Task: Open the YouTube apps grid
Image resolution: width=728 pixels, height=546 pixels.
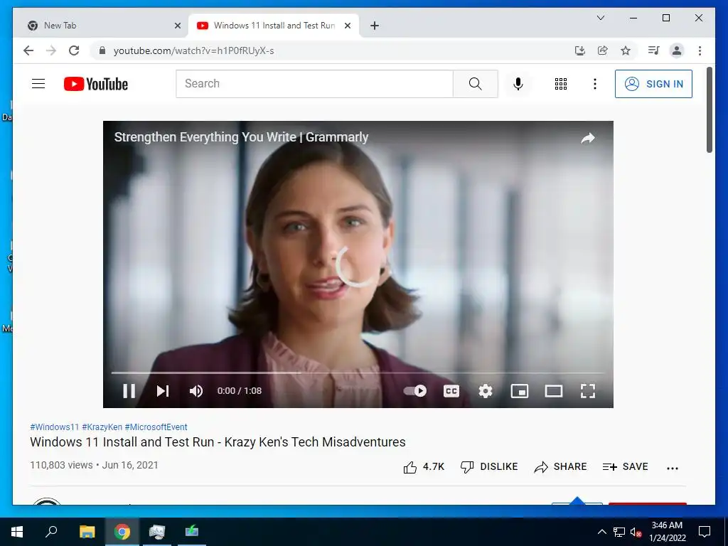Action: click(x=561, y=84)
